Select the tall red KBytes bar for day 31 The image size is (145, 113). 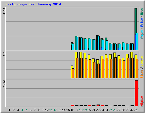point(136,93)
